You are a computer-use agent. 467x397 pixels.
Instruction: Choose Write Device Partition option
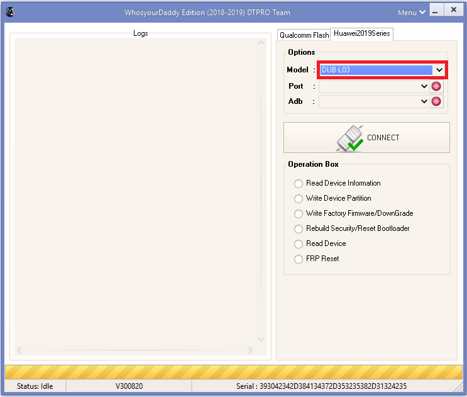click(x=332, y=198)
